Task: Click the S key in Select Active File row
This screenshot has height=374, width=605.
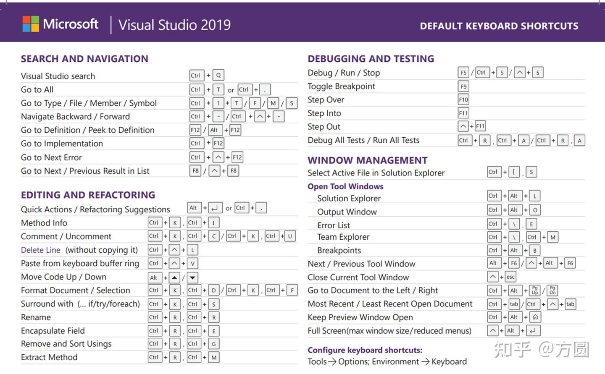Action: (x=531, y=172)
